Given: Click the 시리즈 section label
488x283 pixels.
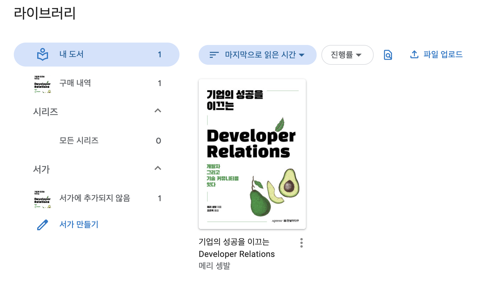Looking at the screenshot, I should 45,112.
